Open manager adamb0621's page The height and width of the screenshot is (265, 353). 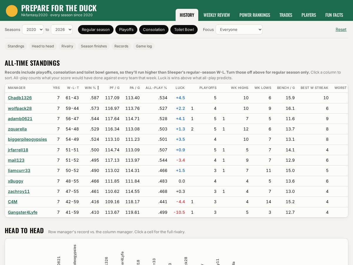(x=20, y=119)
